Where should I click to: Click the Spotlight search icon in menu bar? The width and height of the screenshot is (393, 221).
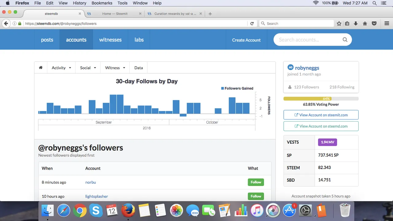click(375, 3)
